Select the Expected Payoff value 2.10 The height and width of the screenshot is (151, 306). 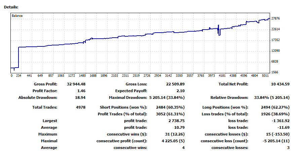[x=181, y=91]
